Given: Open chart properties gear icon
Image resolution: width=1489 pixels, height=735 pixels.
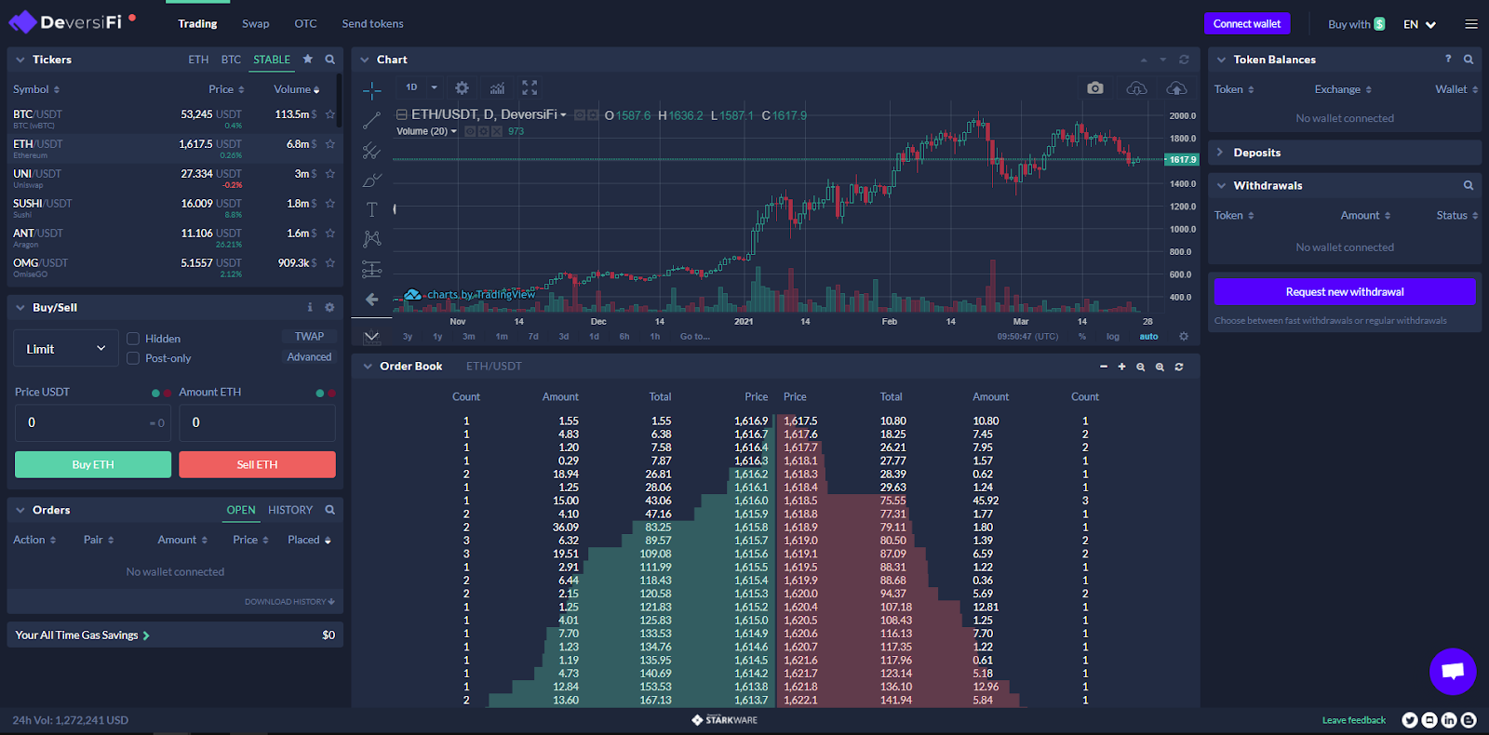Looking at the screenshot, I should (462, 87).
